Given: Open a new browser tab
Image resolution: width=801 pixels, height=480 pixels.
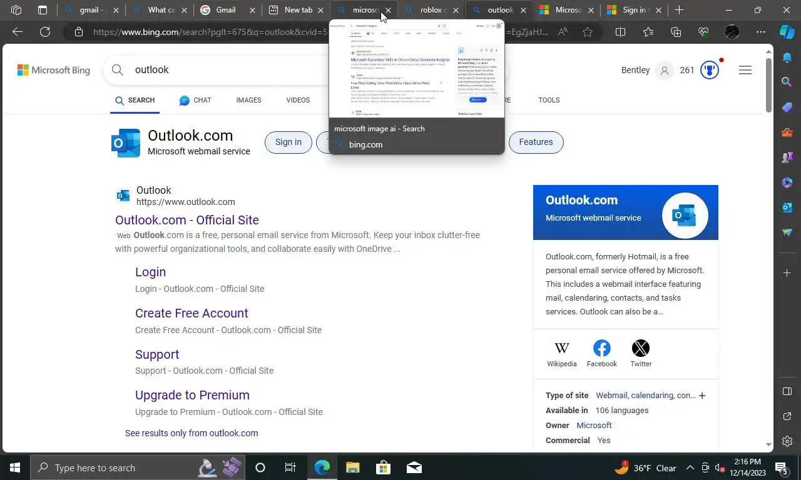Looking at the screenshot, I should click(x=679, y=10).
